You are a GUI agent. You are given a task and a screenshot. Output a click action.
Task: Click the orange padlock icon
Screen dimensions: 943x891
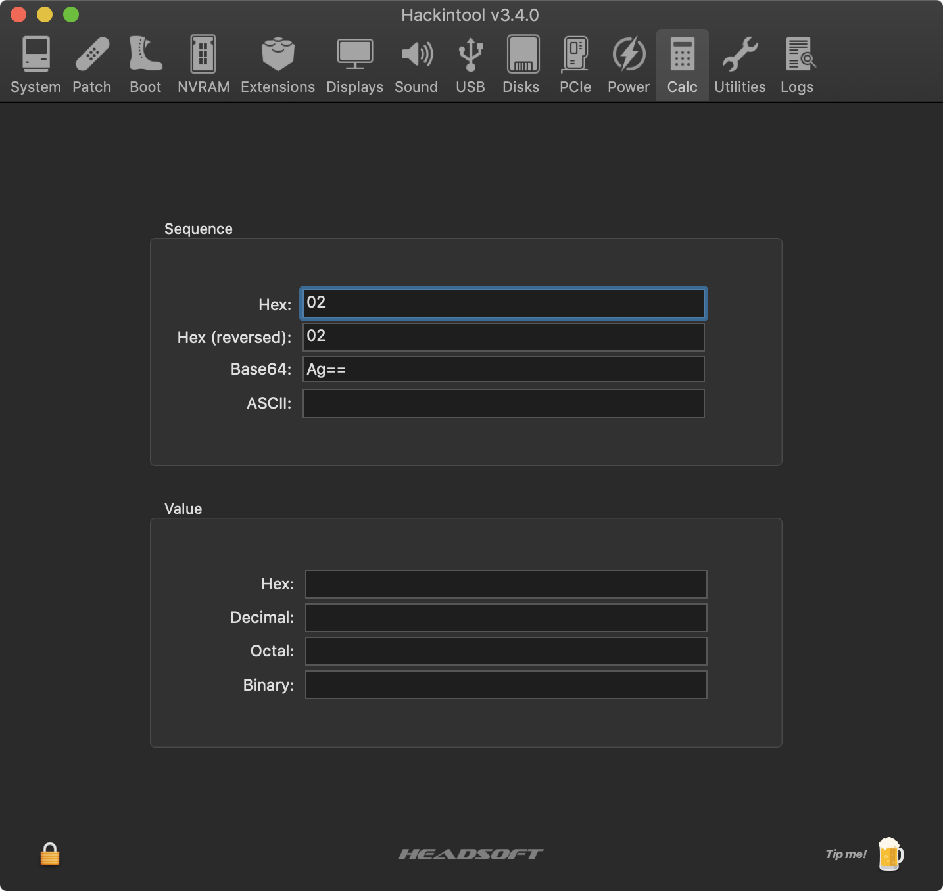(x=50, y=854)
